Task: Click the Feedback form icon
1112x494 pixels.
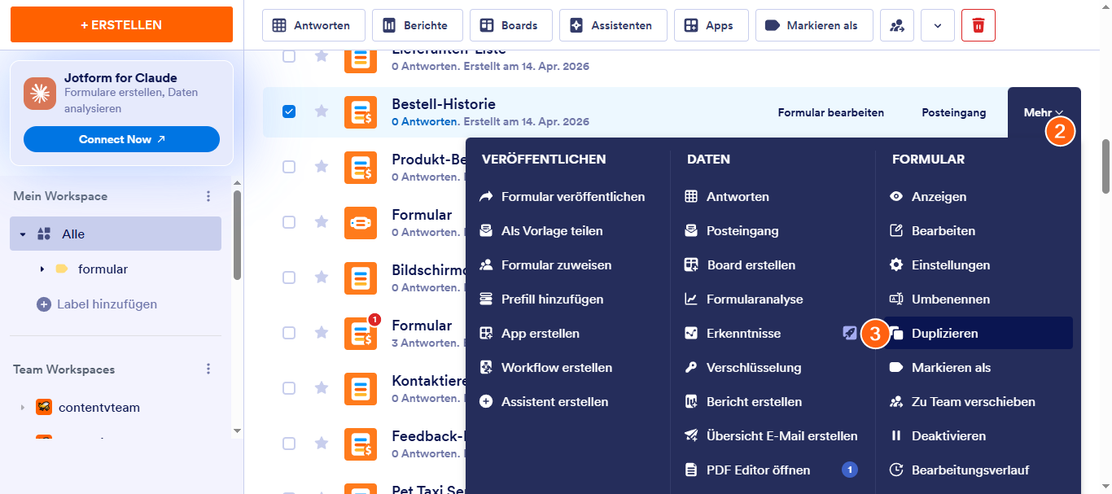Action: (361, 444)
